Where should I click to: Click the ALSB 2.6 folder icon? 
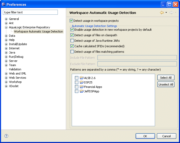pos(82,78)
